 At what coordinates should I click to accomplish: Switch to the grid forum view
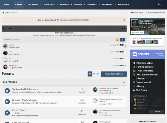[x=94, y=74]
